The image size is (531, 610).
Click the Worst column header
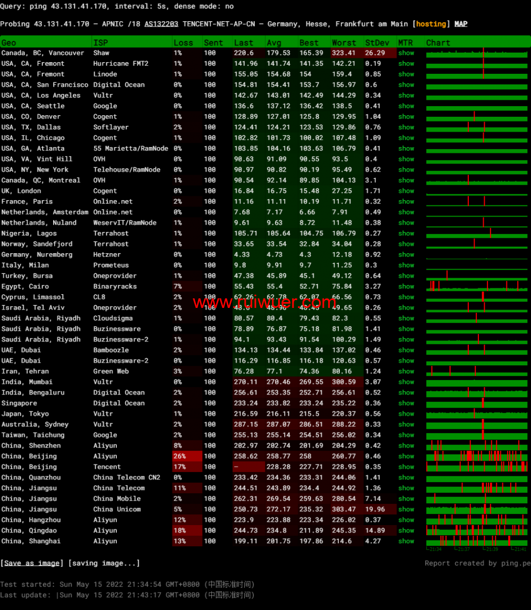[344, 42]
